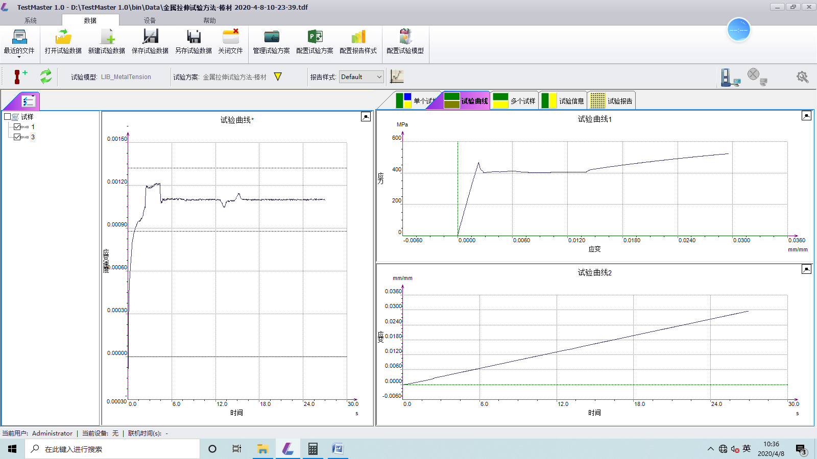Click the 新建试验数据 icon
Screen dimensions: 817x459
[107, 37]
